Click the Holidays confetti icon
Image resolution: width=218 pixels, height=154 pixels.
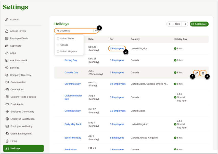pyautogui.click(x=7, y=148)
